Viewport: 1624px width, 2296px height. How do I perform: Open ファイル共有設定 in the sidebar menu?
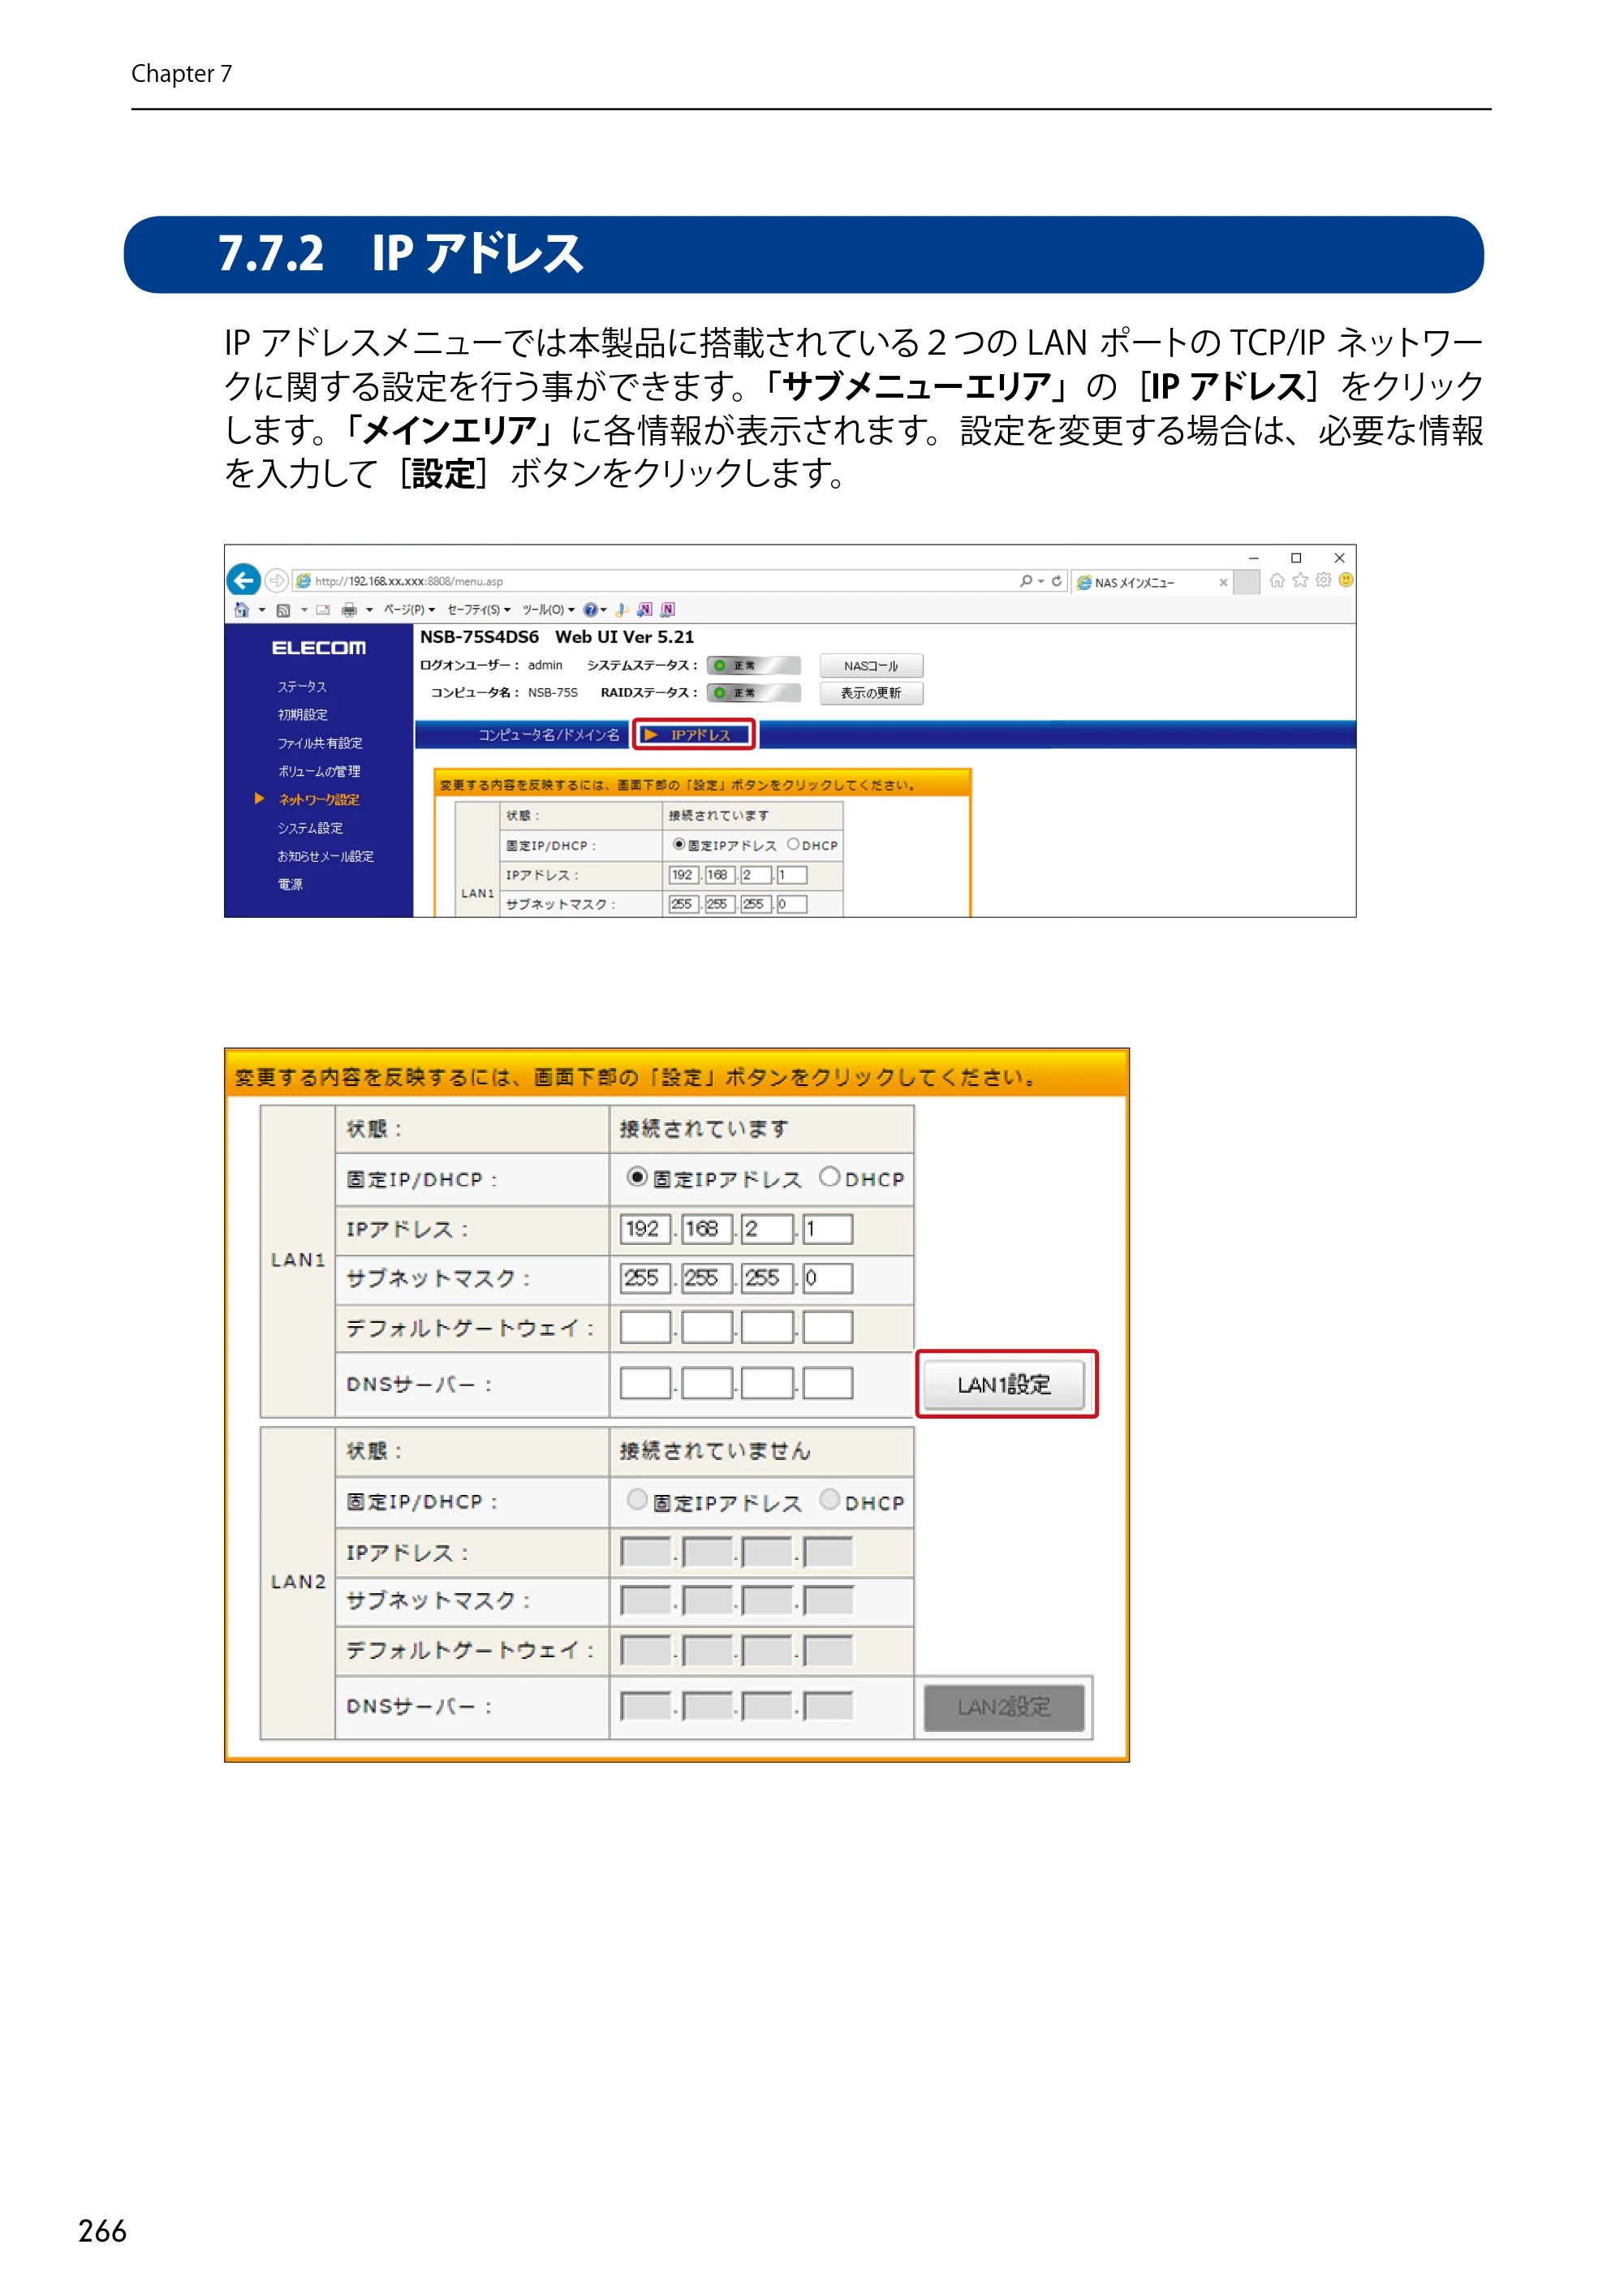pos(320,743)
